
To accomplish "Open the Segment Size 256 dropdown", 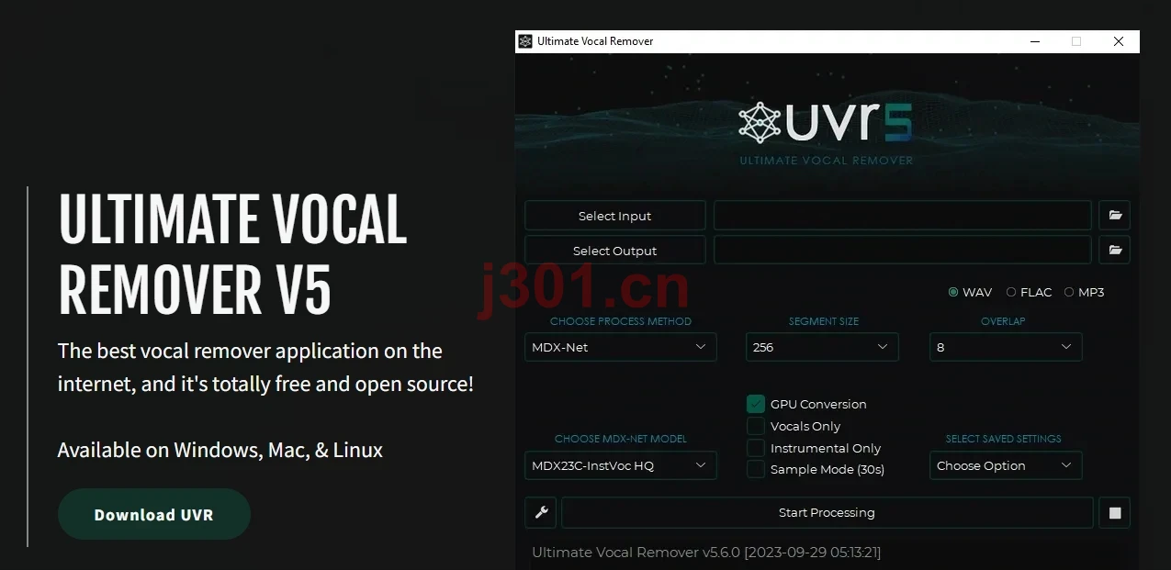I will (x=822, y=347).
